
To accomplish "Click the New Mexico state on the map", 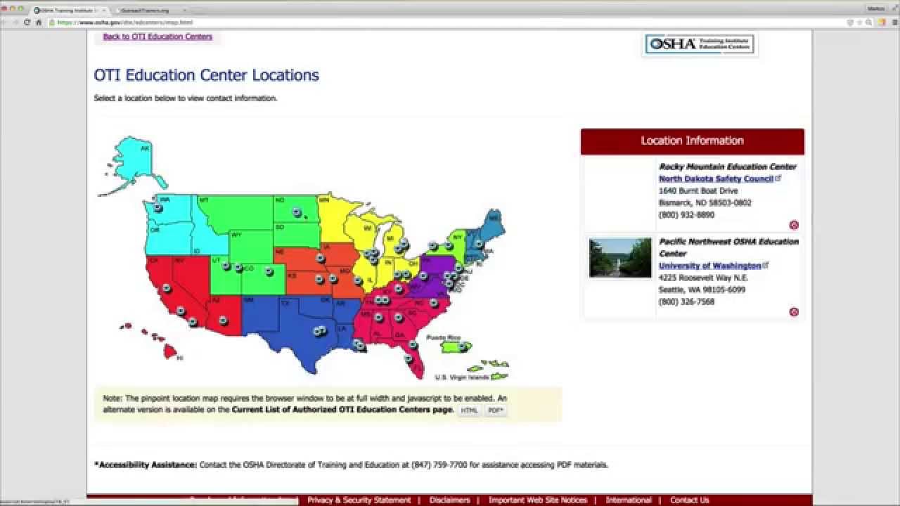I will coord(260,315).
